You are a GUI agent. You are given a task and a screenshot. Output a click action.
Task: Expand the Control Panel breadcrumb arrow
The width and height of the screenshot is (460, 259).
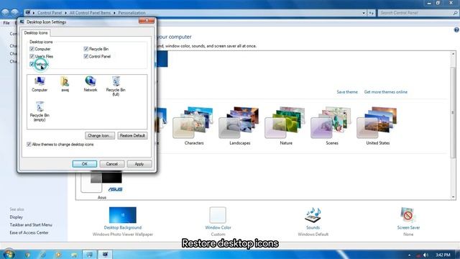(x=65, y=13)
